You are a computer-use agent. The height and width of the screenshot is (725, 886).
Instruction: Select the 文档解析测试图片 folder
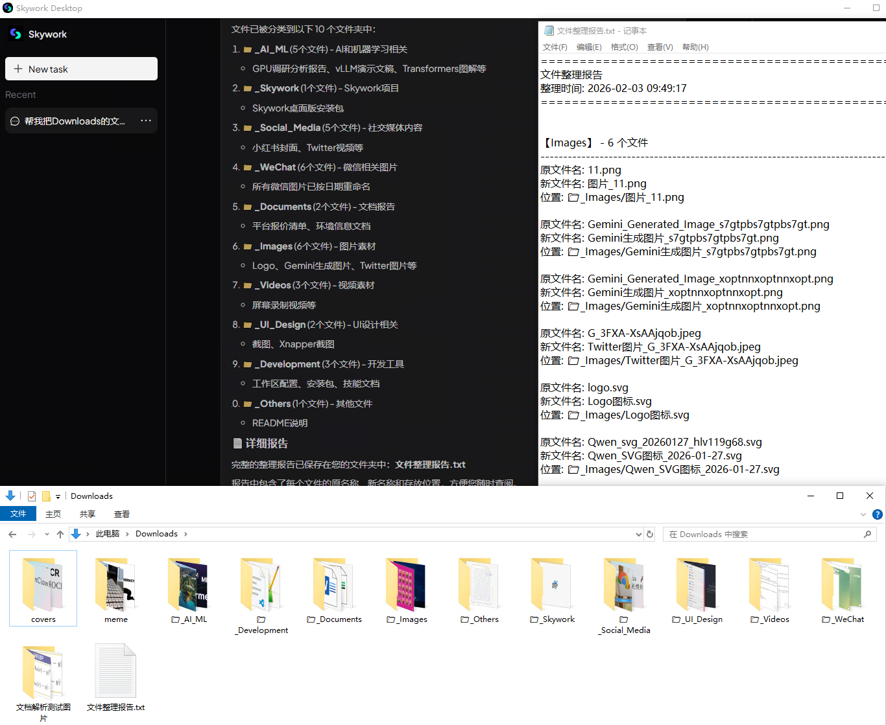(43, 682)
